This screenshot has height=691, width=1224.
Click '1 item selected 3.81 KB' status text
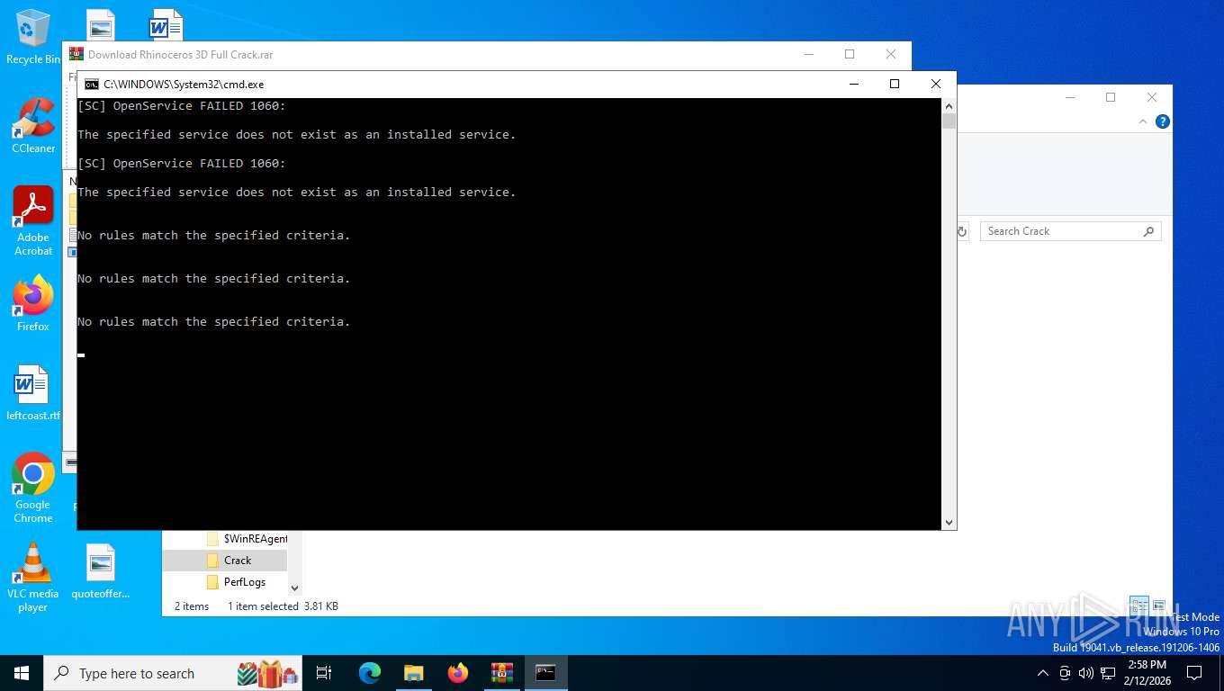283,606
